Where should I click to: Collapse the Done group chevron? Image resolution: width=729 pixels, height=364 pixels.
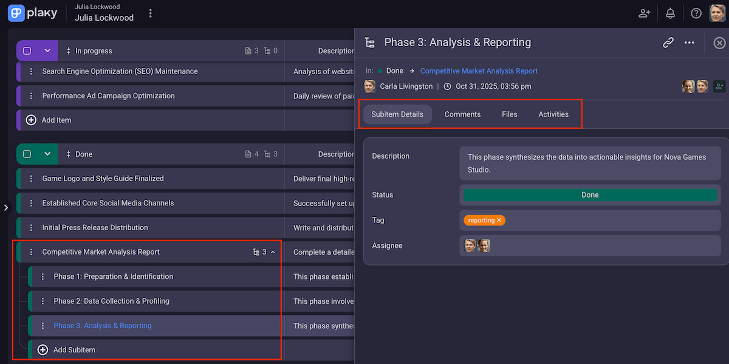[x=47, y=154]
